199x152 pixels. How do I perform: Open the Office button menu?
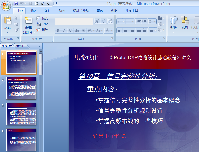coord(6,6)
